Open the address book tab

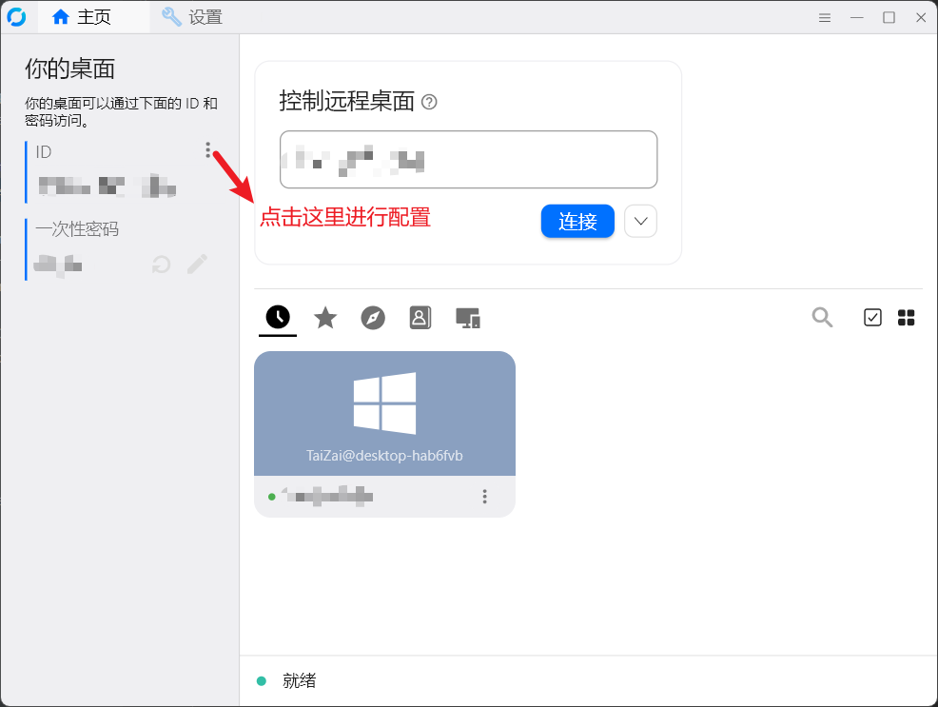click(x=420, y=318)
